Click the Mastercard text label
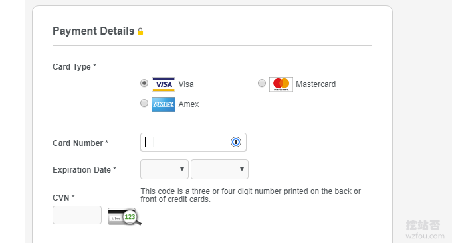Screen dimensions: 452x243 pos(316,84)
